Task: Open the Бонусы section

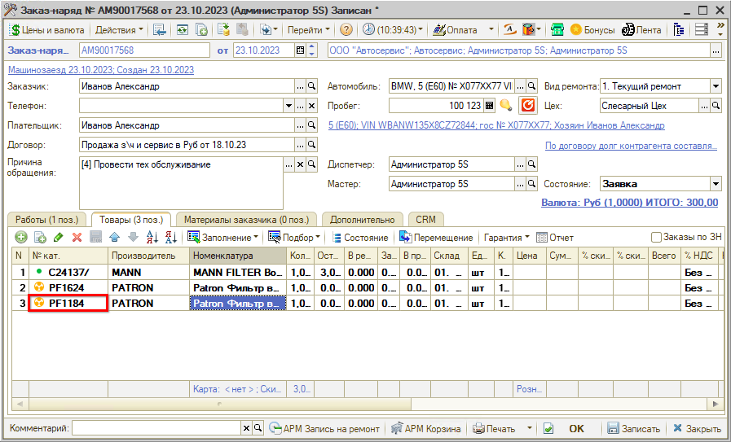Action: (x=592, y=30)
